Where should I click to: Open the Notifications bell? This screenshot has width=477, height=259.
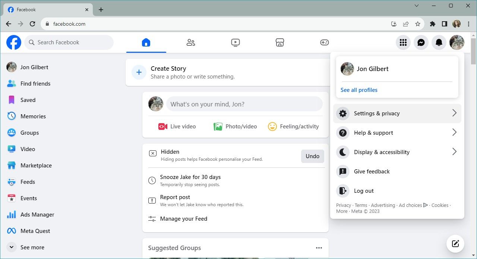[439, 42]
